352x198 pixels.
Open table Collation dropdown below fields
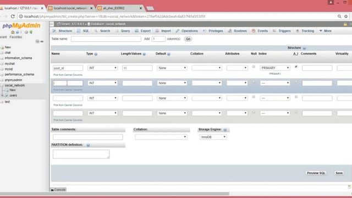(x=161, y=137)
